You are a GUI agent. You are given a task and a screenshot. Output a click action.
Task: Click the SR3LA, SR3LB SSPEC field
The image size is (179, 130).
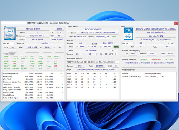pos(37,40)
